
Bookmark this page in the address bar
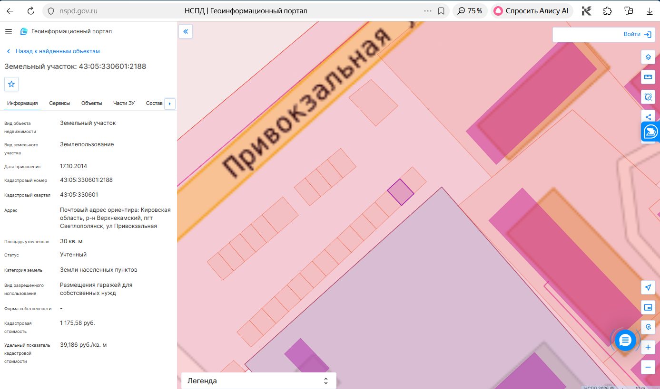coord(441,10)
